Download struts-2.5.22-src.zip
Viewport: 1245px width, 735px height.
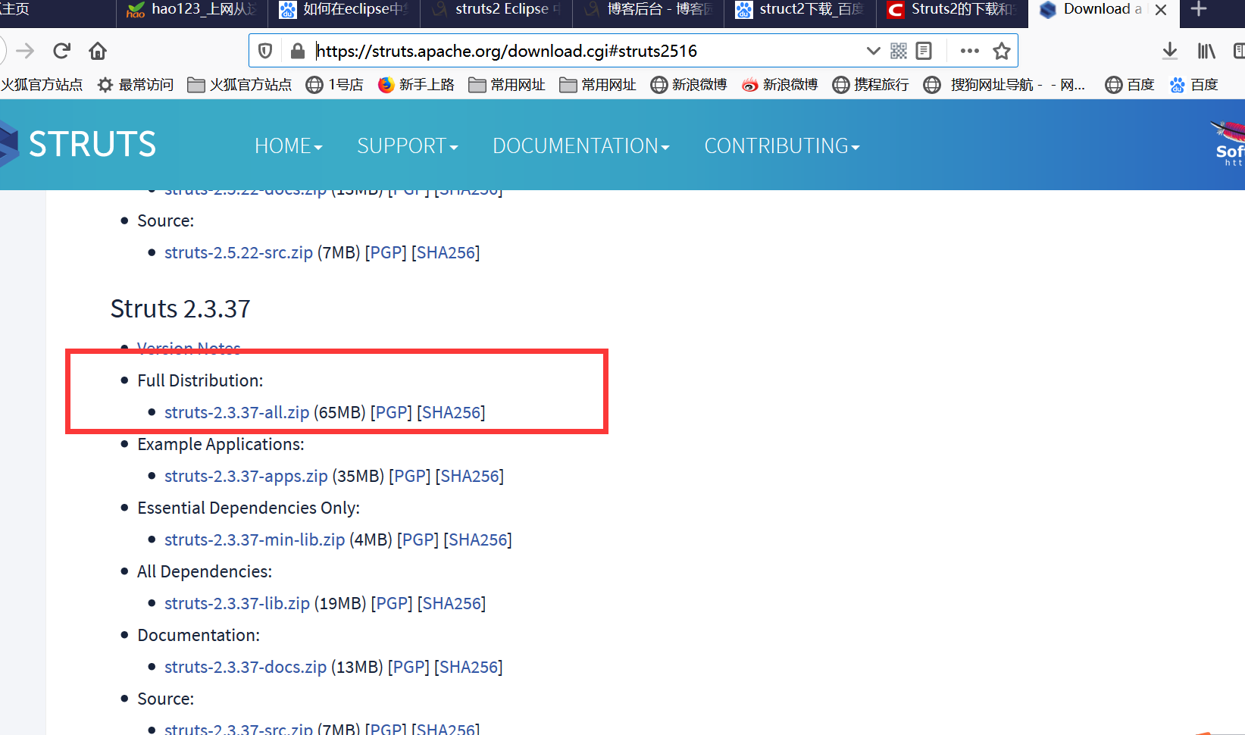(x=239, y=252)
